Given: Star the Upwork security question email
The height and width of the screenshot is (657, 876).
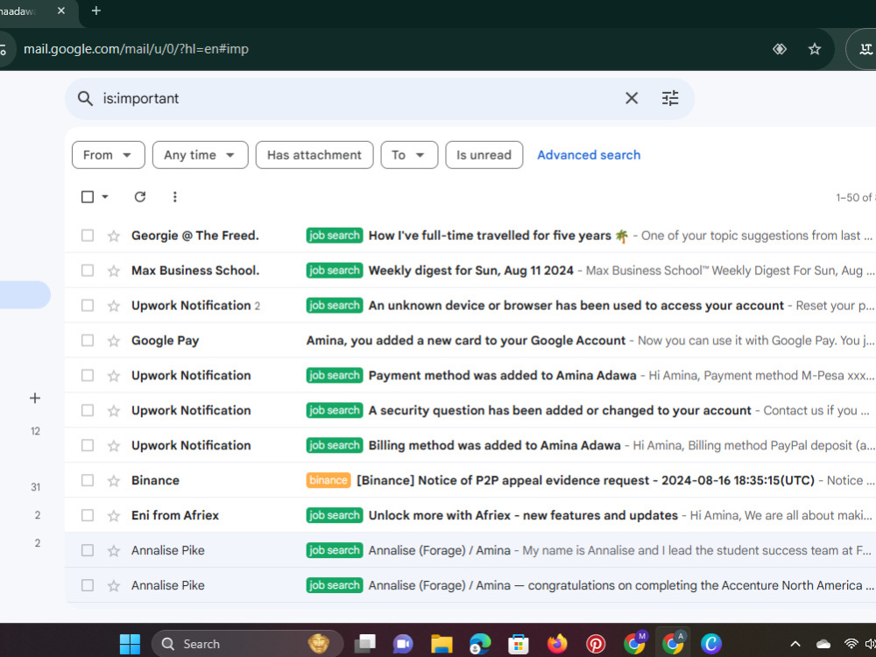Looking at the screenshot, I should 114,411.
